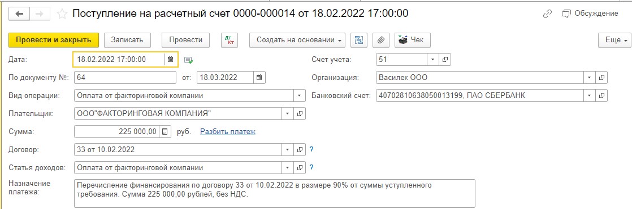Open Создать на основании menu
The width and height of the screenshot is (632, 209).
[x=297, y=40]
